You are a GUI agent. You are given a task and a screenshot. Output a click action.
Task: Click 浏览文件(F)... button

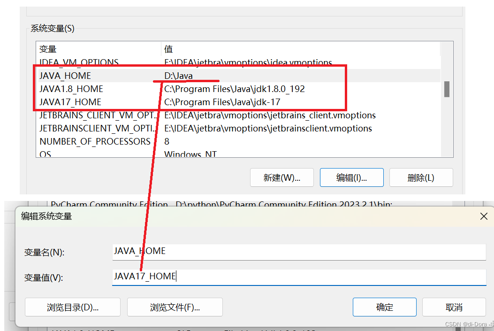(175, 307)
